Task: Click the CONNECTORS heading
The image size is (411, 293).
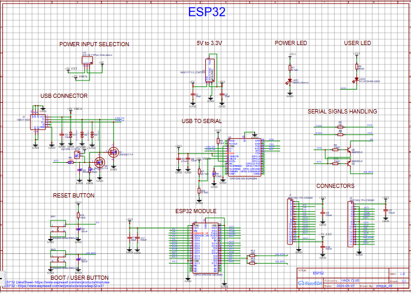Action: (335, 186)
